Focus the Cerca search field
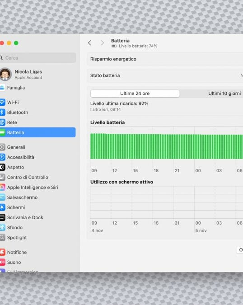Image resolution: width=243 pixels, height=305 pixels. coord(37,58)
